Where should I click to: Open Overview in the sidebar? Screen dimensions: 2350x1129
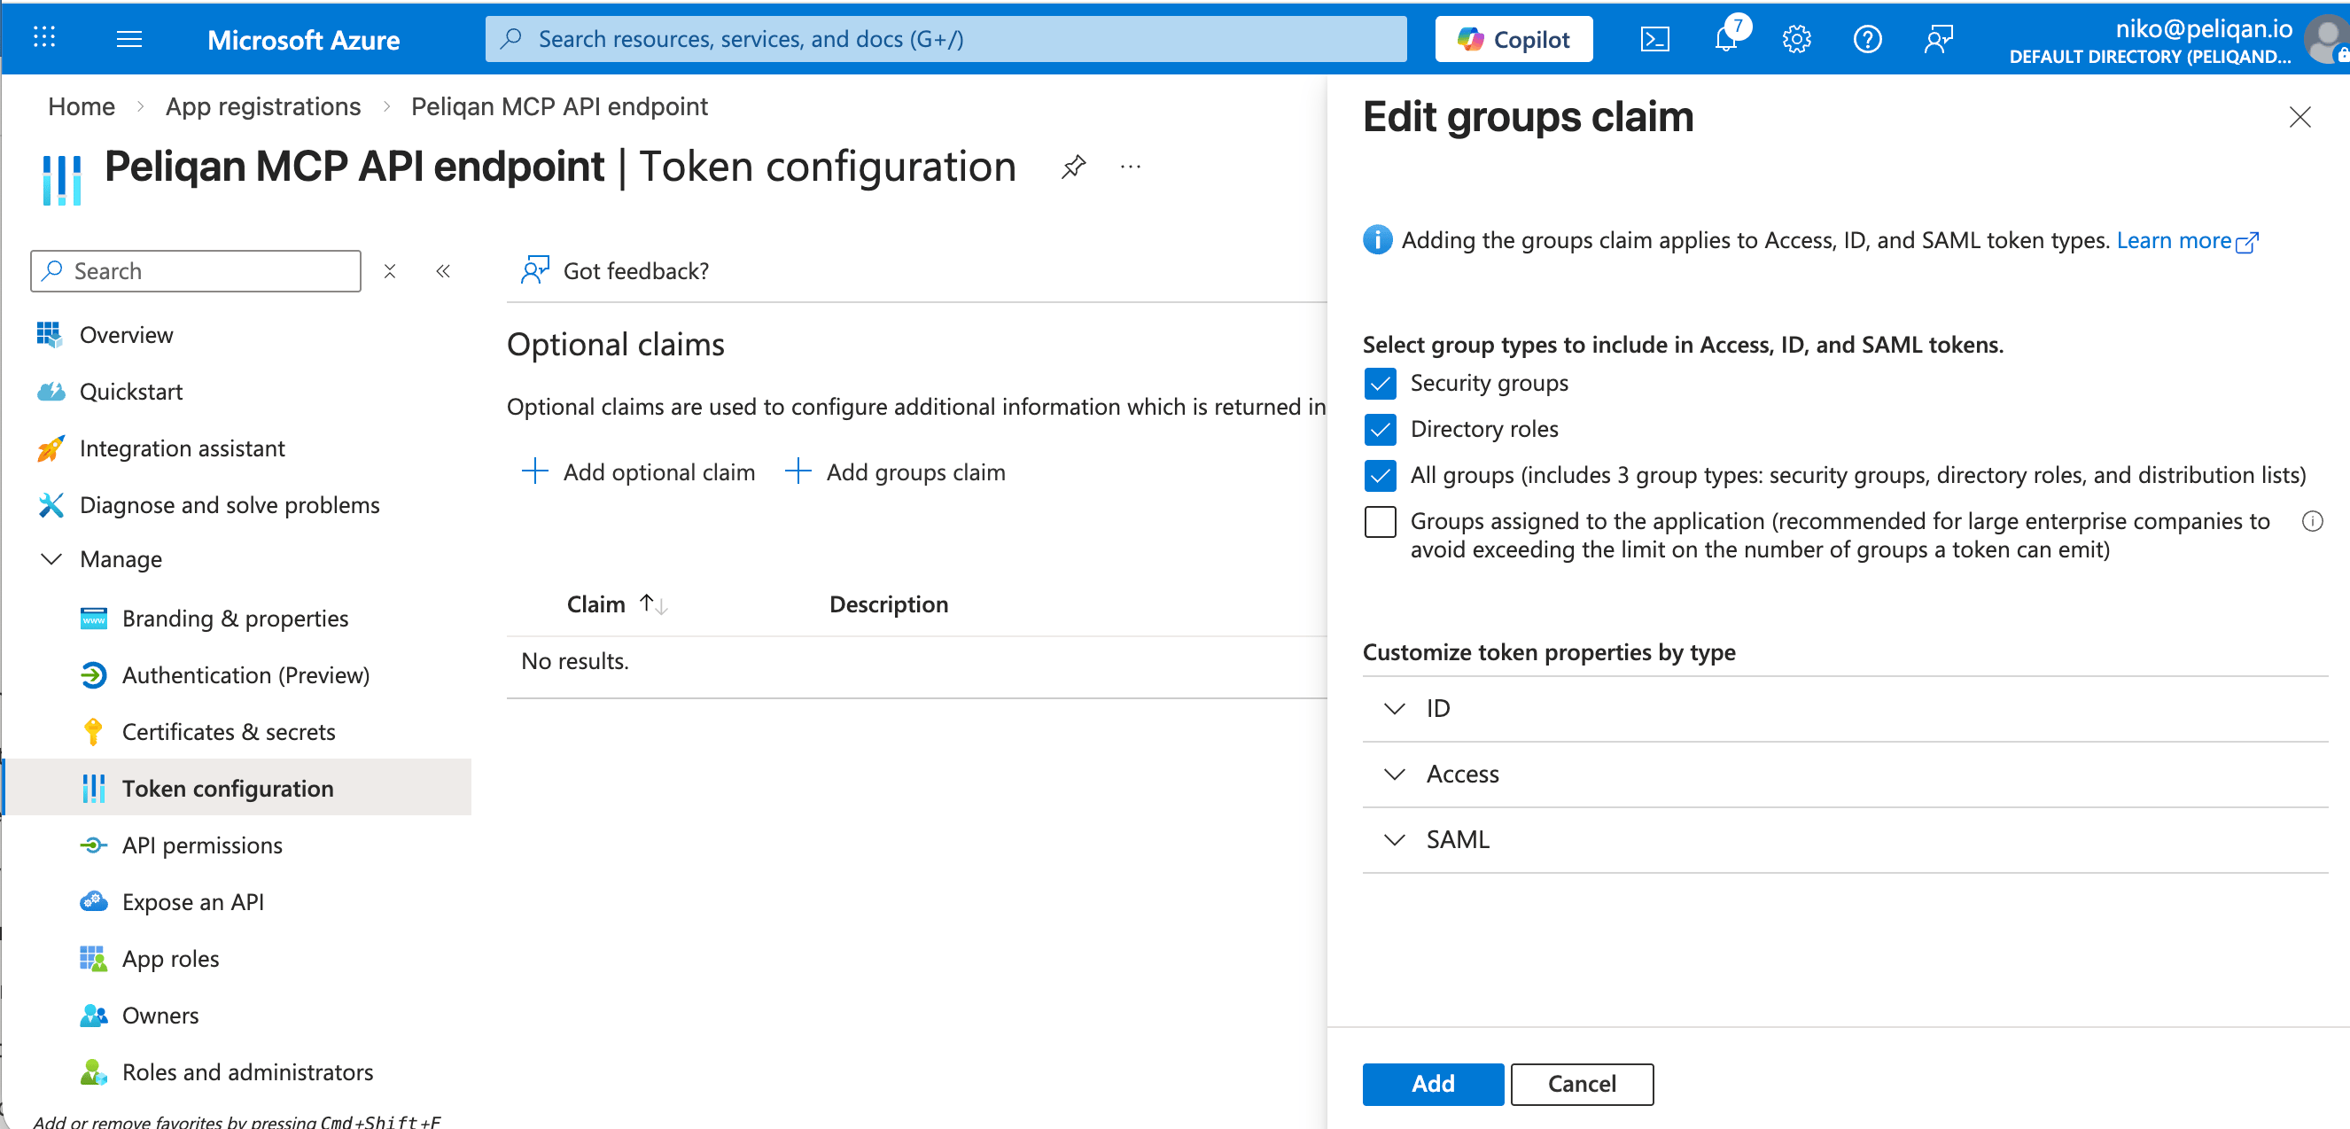(x=126, y=335)
